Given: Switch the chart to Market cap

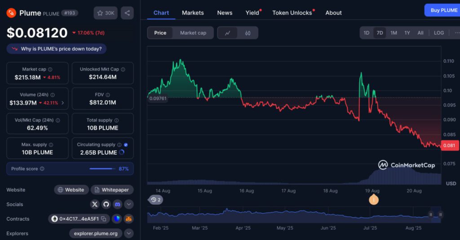Looking at the screenshot, I should pyautogui.click(x=193, y=33).
